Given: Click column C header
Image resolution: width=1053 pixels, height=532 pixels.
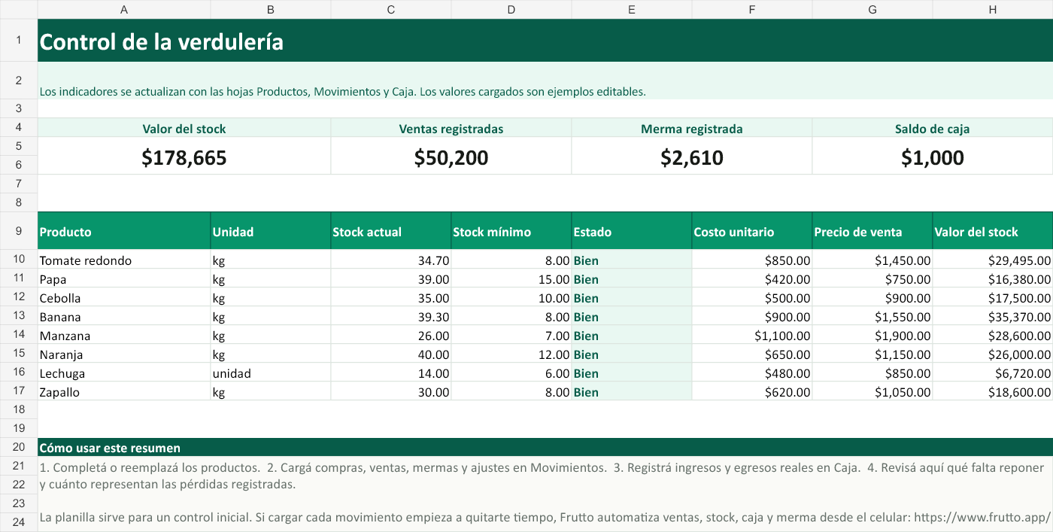Looking at the screenshot, I should pyautogui.click(x=391, y=10).
